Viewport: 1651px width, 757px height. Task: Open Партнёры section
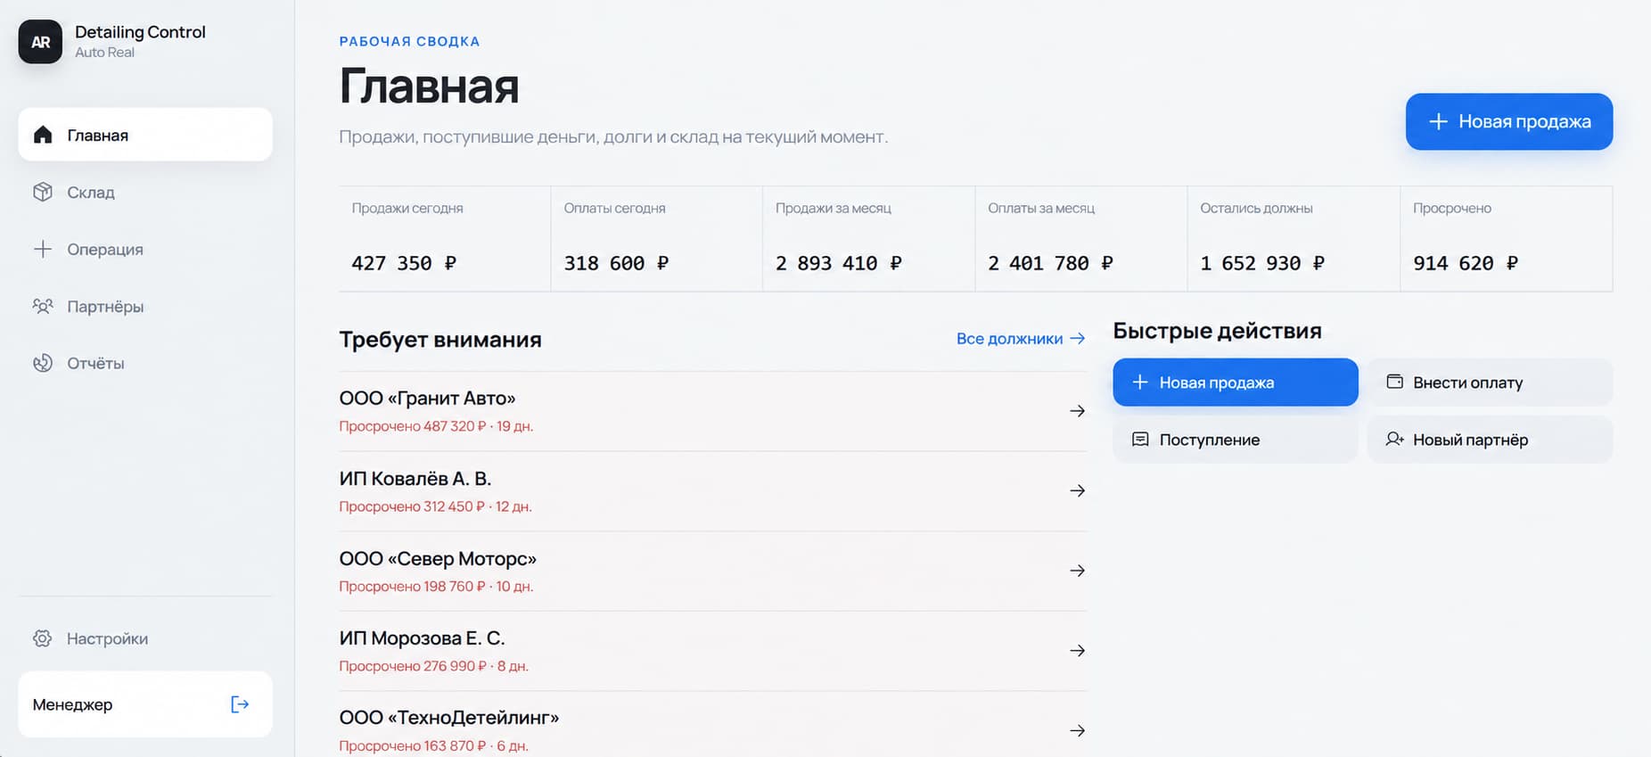click(145, 306)
